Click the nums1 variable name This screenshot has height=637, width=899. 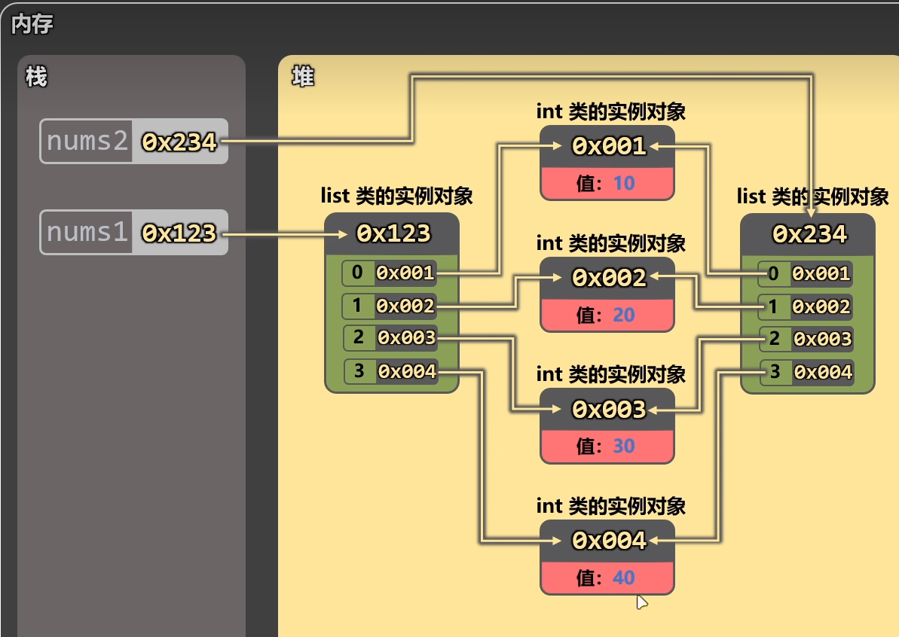pos(87,233)
